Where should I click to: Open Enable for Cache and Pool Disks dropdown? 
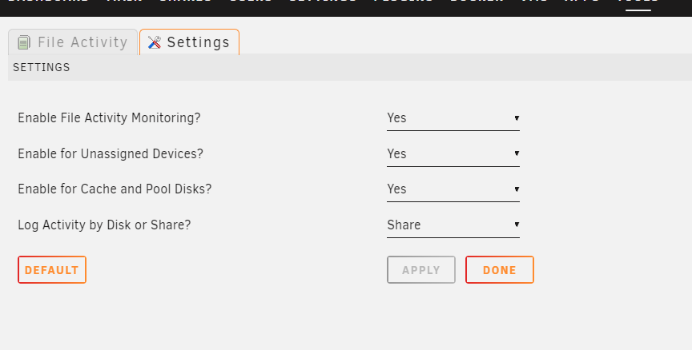(453, 189)
